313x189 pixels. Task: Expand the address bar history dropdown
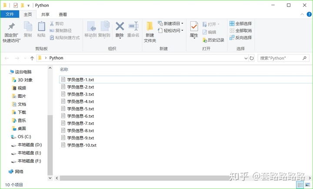[x=246, y=58]
